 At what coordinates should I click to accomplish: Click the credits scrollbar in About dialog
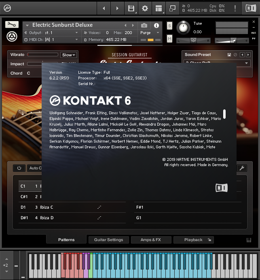pos(224,114)
